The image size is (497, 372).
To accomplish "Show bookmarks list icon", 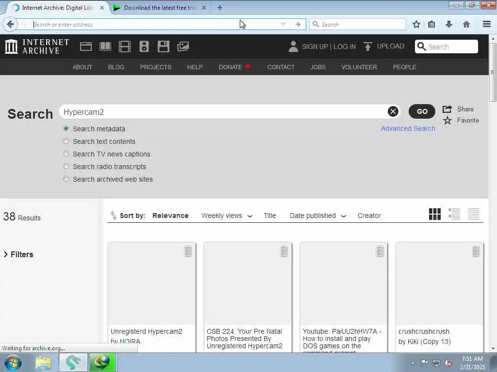I will click(431, 24).
